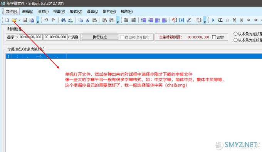Open the 查找(I) menu
The height and width of the screenshot is (152, 262).
[43, 11]
